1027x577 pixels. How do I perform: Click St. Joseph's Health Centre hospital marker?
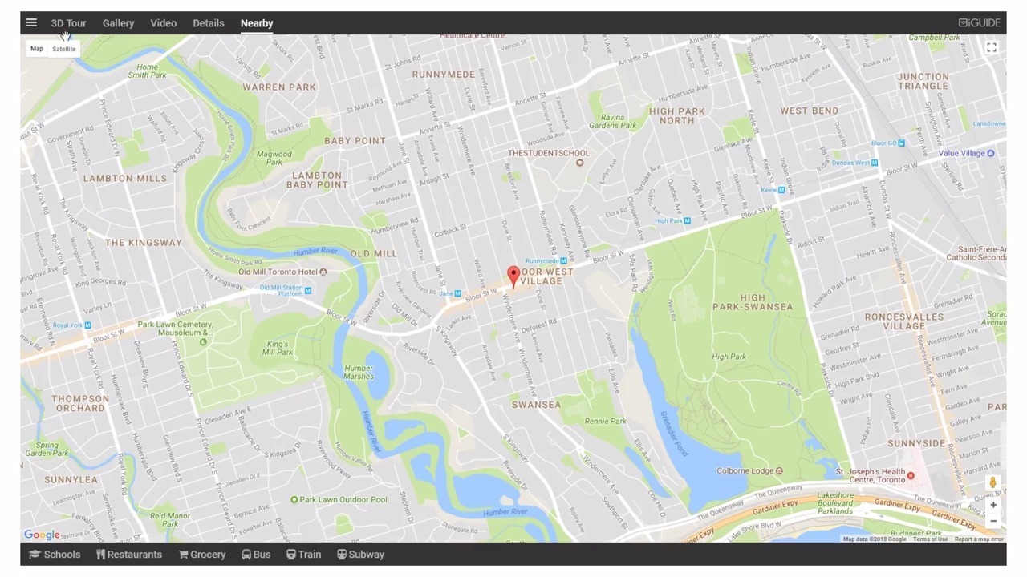point(910,476)
